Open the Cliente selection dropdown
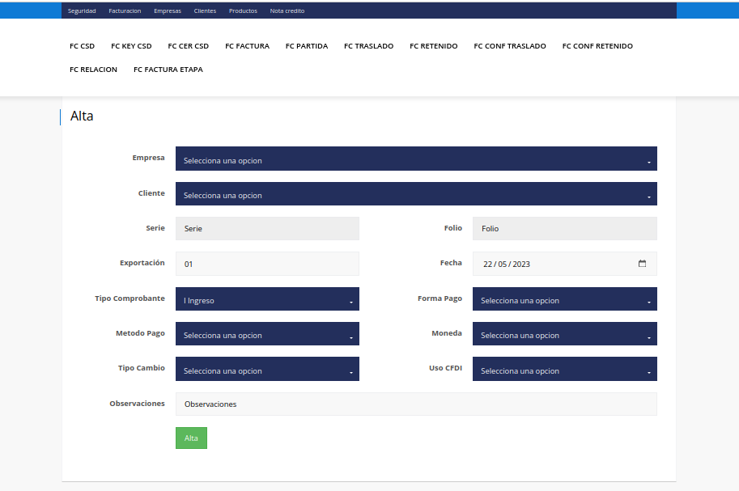 point(415,194)
